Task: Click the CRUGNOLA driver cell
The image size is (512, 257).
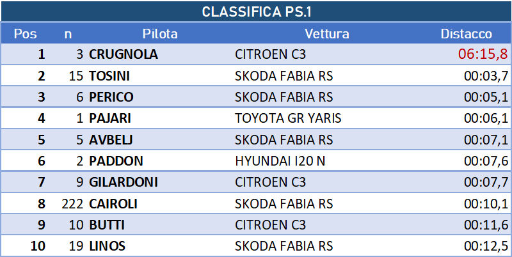Action: click(x=124, y=54)
